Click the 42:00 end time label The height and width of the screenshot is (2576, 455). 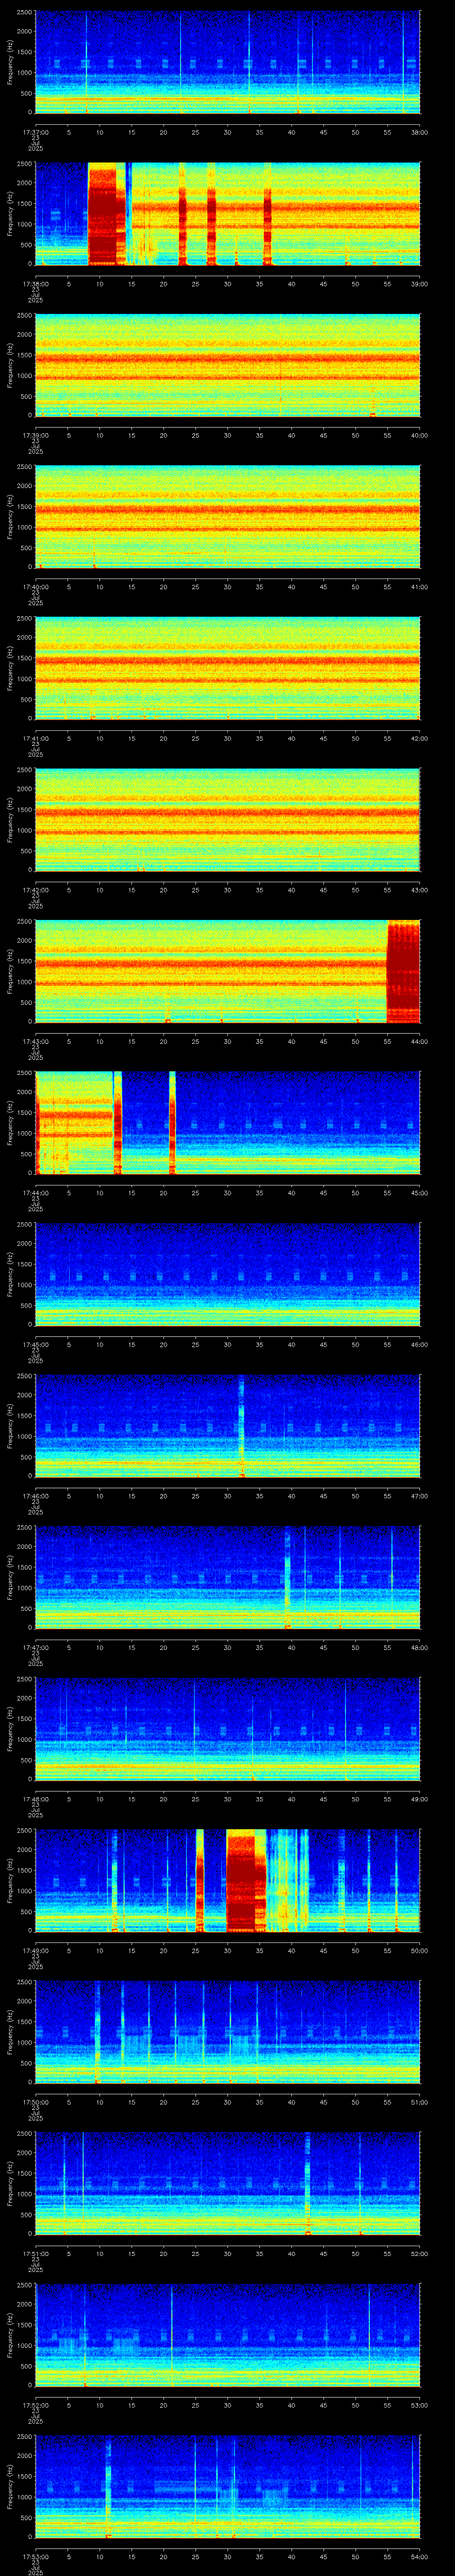419,738
